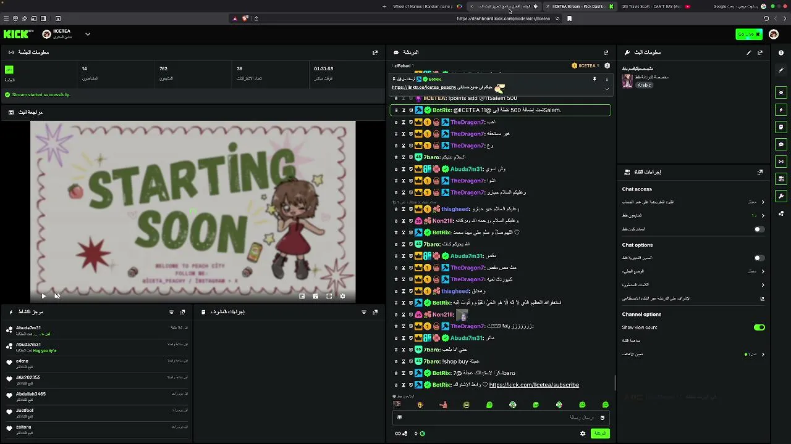Viewport: 791px width, 444px height.
Task: Expand the slow mode setting
Action: (693, 271)
